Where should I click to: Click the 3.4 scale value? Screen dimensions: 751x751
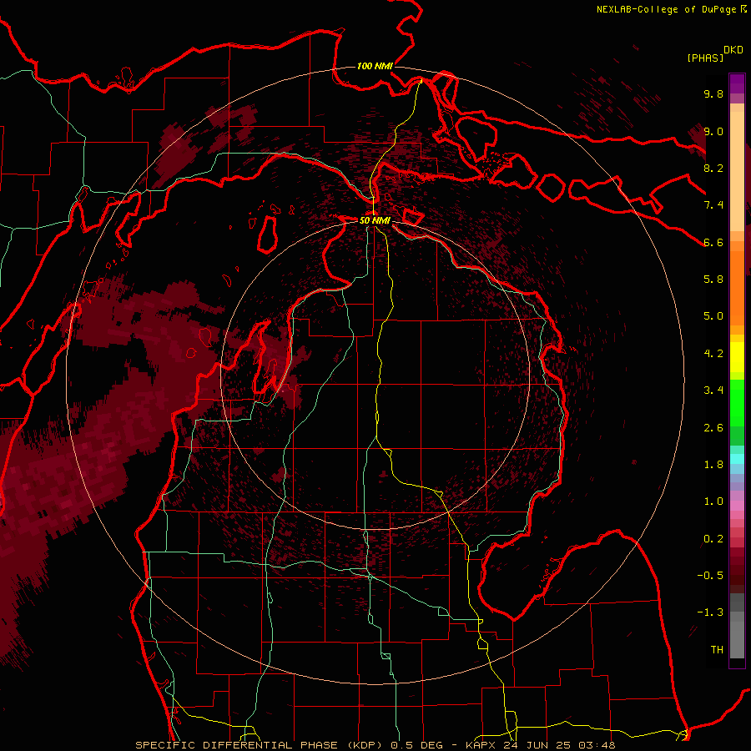pos(713,391)
